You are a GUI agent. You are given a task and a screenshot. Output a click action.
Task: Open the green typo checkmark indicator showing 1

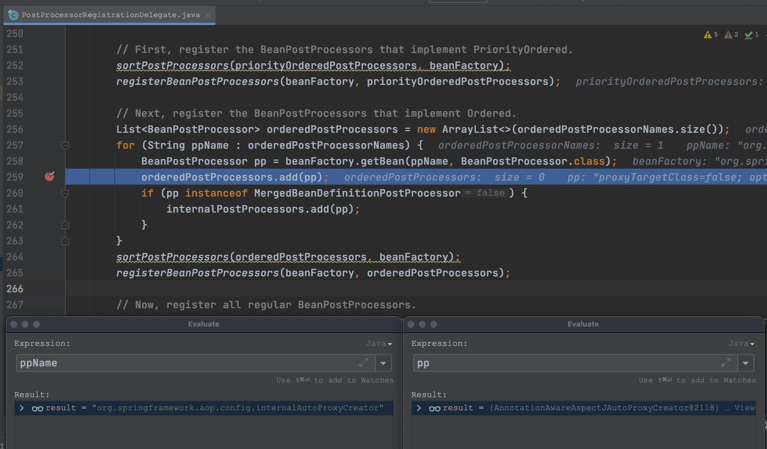pyautogui.click(x=751, y=35)
